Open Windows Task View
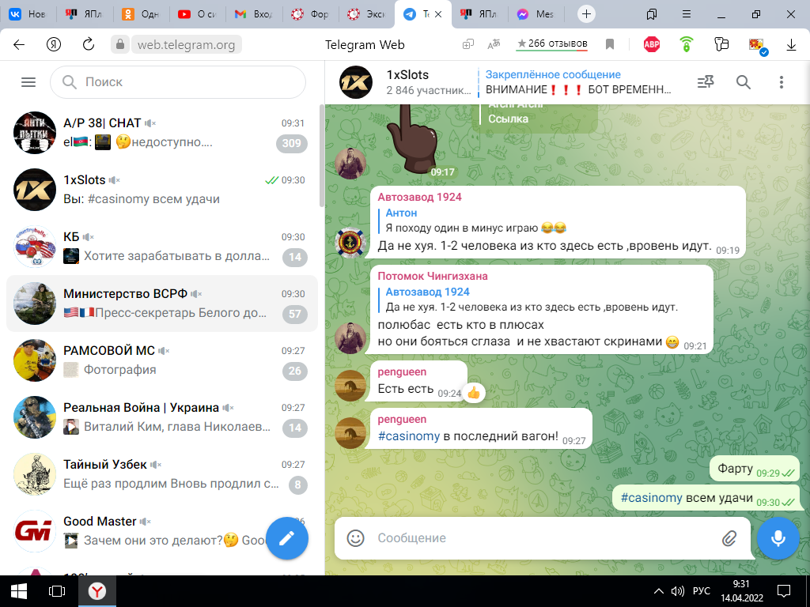The width and height of the screenshot is (810, 607). tap(57, 591)
